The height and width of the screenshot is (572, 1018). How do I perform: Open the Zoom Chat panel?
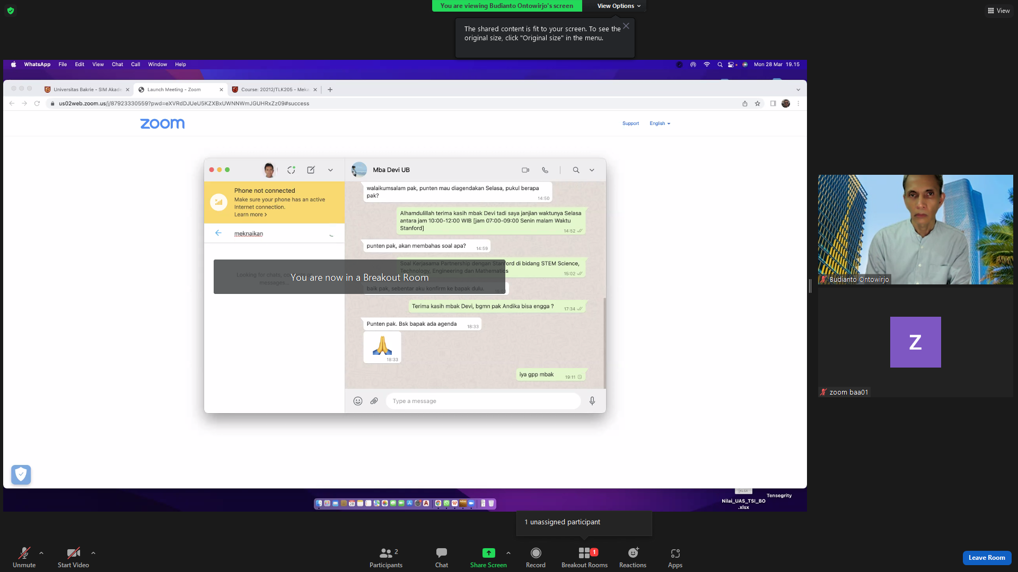tap(442, 557)
